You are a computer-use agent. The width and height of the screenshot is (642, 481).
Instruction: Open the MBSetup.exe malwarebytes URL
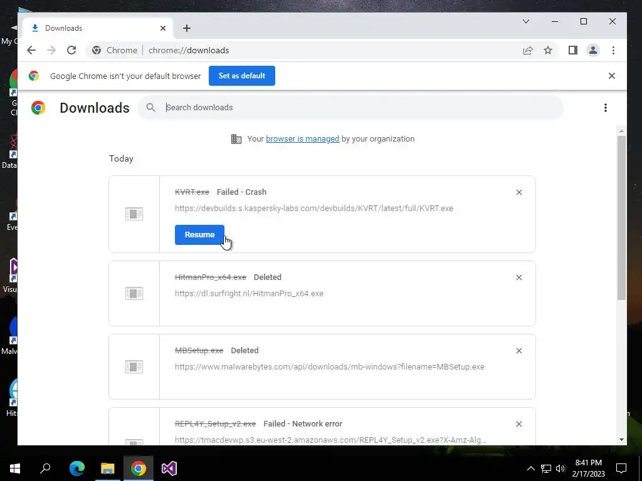(329, 366)
